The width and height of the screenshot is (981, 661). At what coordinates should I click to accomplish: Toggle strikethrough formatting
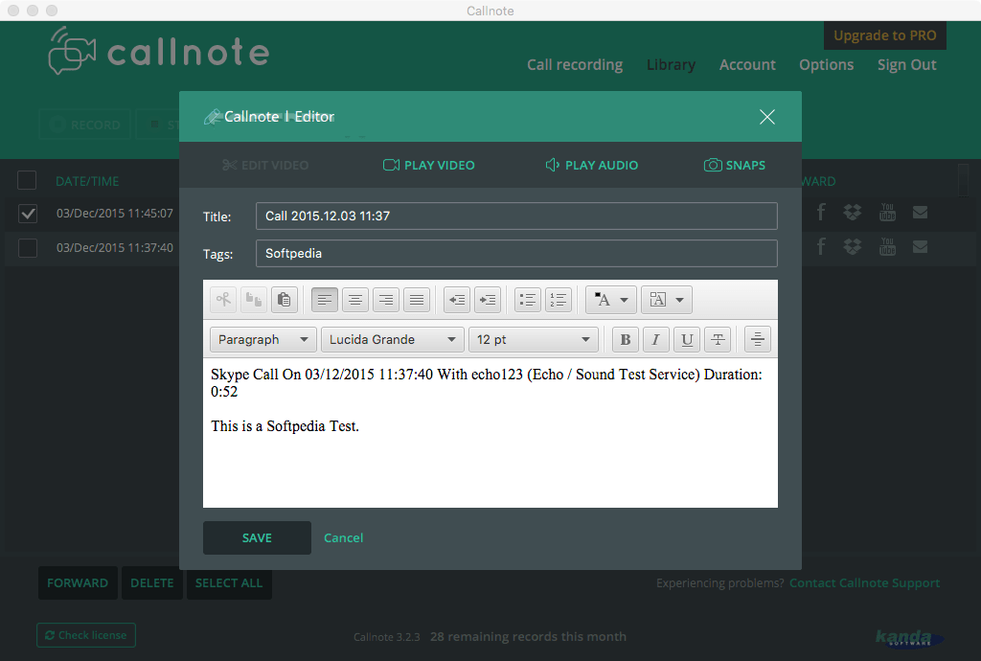(718, 339)
